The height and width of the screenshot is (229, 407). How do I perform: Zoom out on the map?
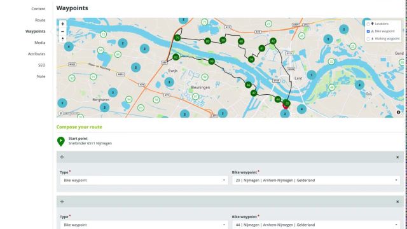62,31
